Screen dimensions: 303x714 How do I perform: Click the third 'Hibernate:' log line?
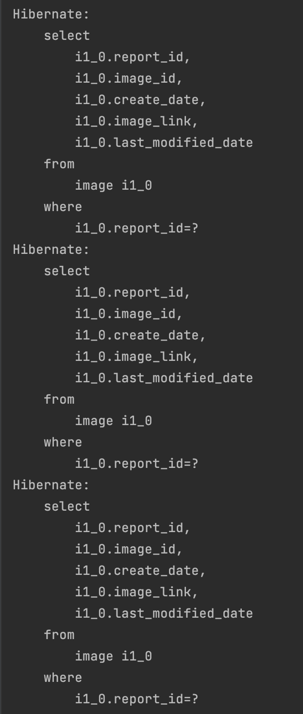click(x=51, y=485)
